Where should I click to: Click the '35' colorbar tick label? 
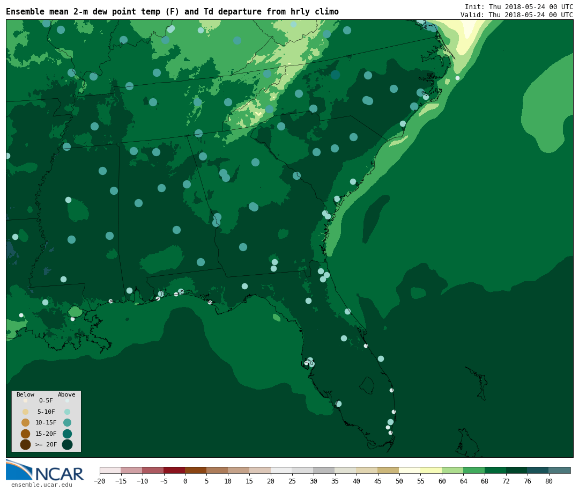coord(335,481)
